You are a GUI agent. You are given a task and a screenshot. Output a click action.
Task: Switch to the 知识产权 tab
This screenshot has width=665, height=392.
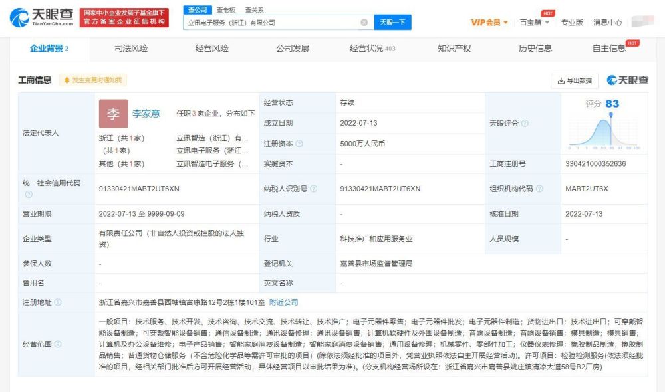click(x=454, y=49)
